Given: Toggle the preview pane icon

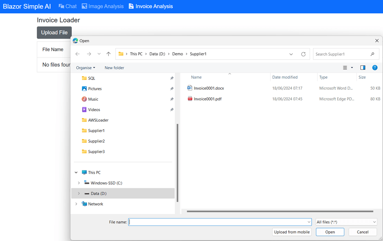Looking at the screenshot, I should click(x=363, y=68).
